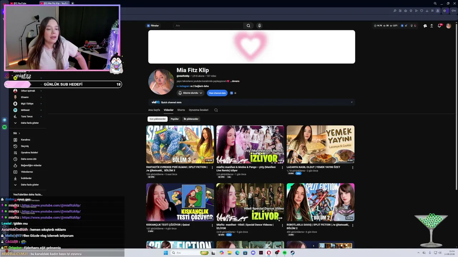The width and height of the screenshot is (458, 257).
Task: Open a new browser tab with plus button
Action: point(73,3)
